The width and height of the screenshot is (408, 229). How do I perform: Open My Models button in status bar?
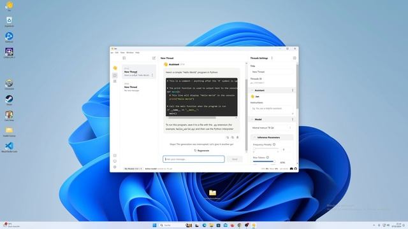click(133, 169)
